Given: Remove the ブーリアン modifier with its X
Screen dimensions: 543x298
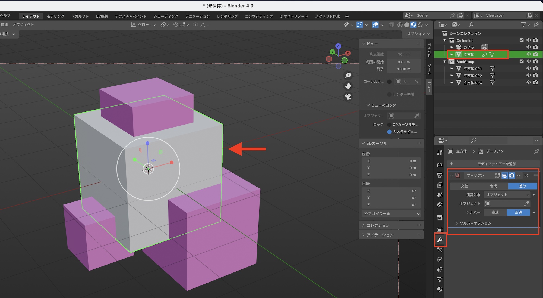Looking at the screenshot, I should [x=526, y=176].
